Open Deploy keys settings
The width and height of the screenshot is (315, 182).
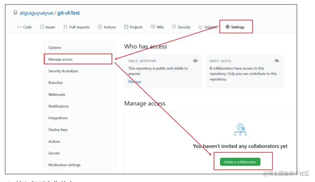click(80, 130)
